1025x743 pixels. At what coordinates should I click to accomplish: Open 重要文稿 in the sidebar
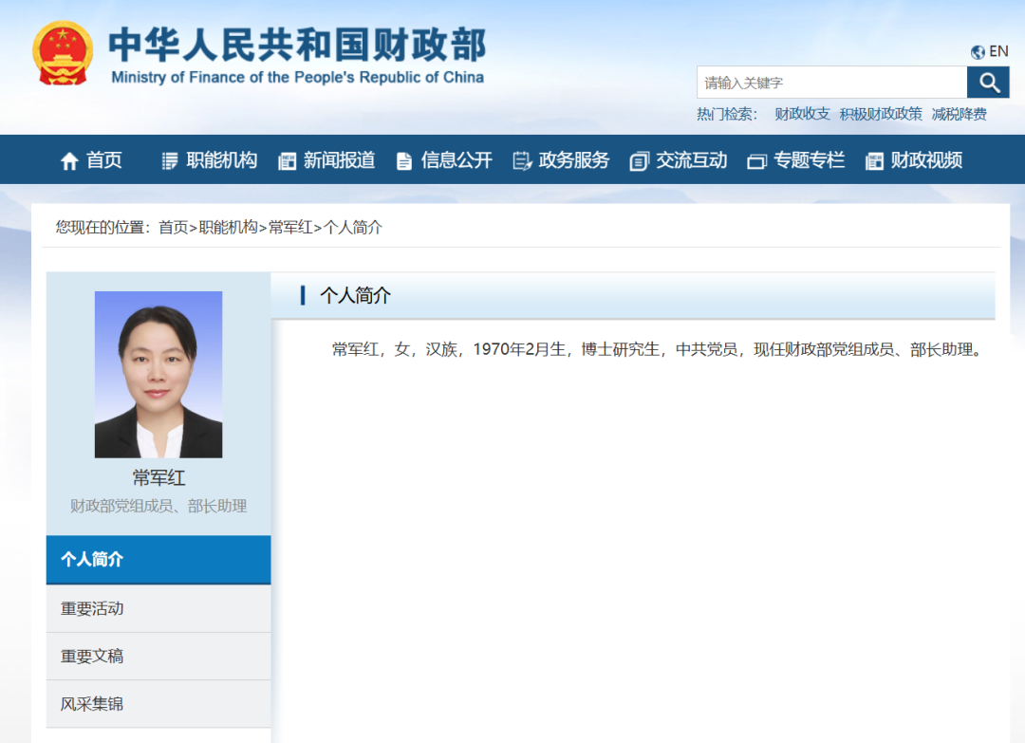[158, 656]
